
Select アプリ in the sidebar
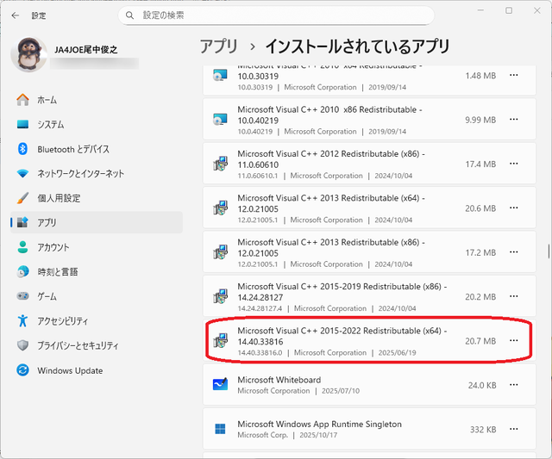tap(97, 222)
